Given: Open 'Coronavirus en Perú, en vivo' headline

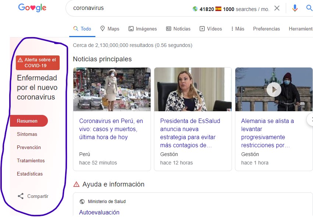Looking at the screenshot, I should pos(111,129).
